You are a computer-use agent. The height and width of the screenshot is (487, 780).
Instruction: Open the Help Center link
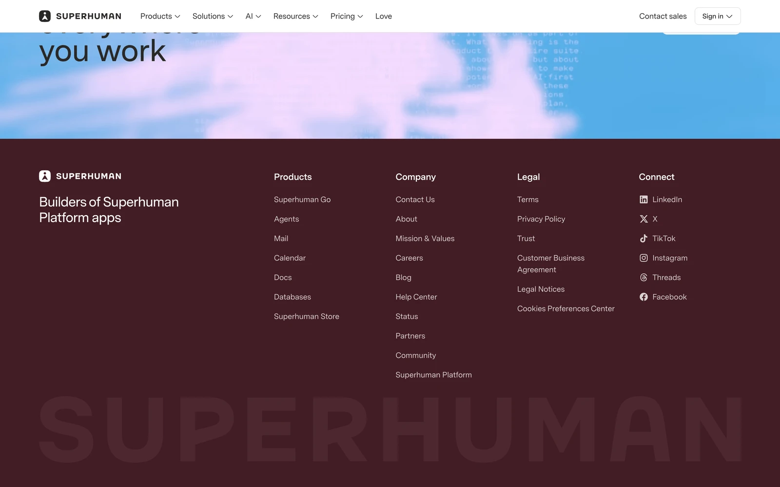coord(416,297)
